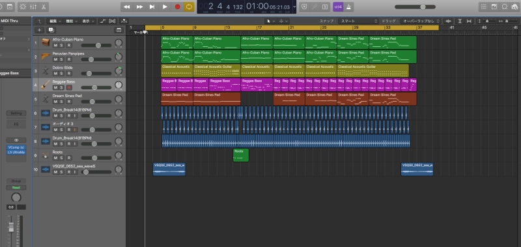This screenshot has width=521, height=247.
Task: Click bar 41 in the ruler
Action: [452, 27]
